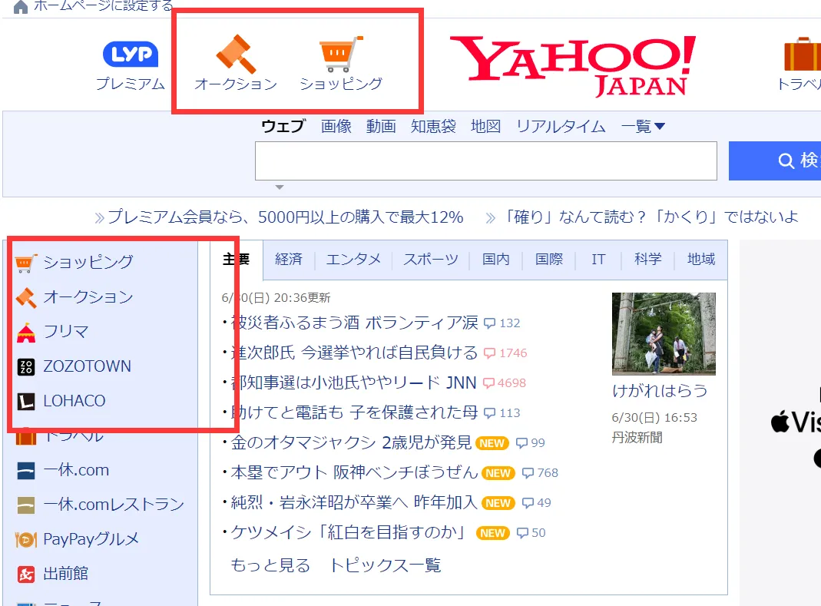Switch to the スポーツ news tab

pyautogui.click(x=430, y=260)
